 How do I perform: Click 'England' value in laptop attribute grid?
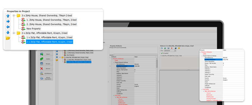point(137,86)
